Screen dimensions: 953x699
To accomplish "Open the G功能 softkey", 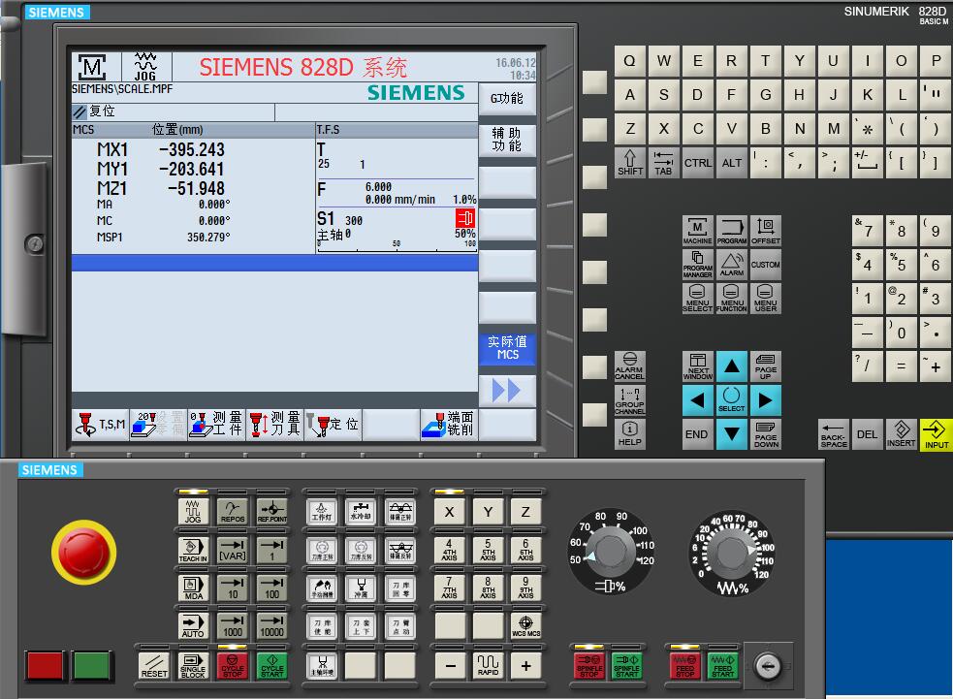I will (507, 99).
